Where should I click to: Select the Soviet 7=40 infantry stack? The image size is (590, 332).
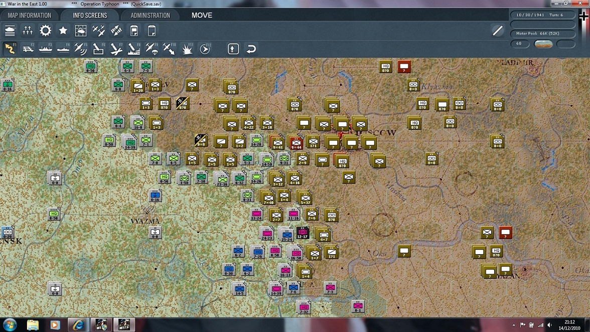pyautogui.click(x=268, y=198)
